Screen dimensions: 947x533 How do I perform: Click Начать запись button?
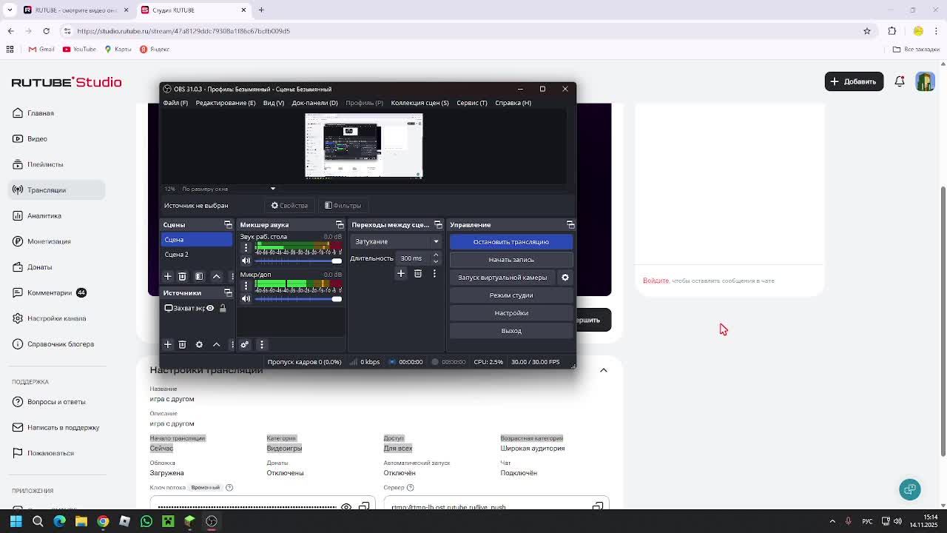coord(511,260)
